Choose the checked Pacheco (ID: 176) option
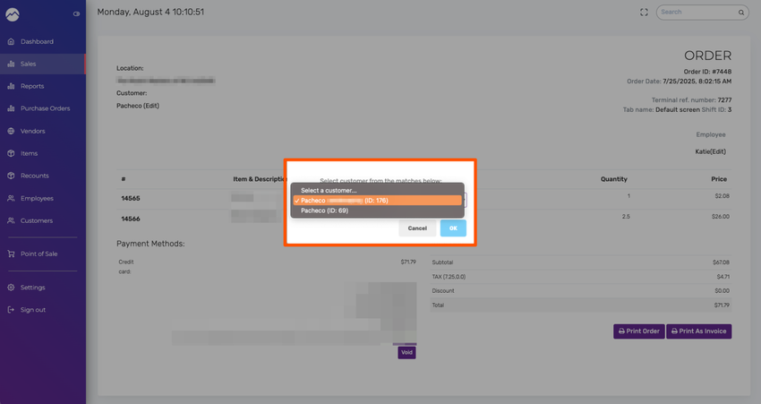 [378, 201]
